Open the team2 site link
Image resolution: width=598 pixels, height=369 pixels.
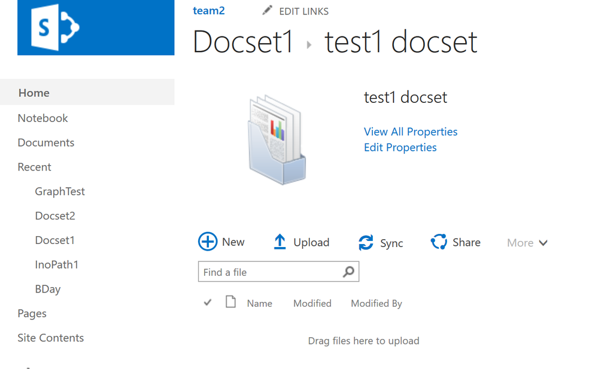click(x=209, y=11)
